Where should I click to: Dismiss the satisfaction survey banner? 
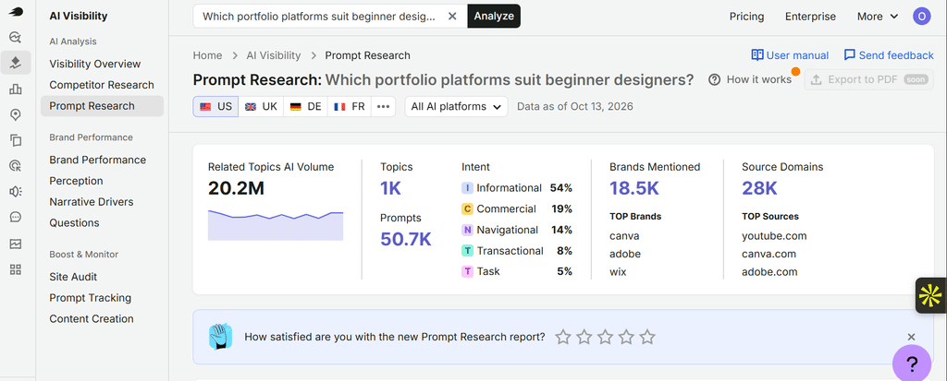[911, 337]
